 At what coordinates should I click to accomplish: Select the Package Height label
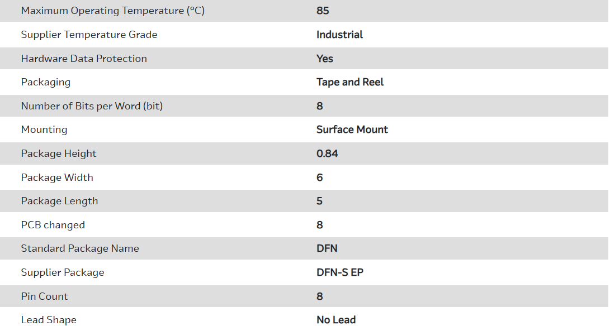(x=59, y=154)
